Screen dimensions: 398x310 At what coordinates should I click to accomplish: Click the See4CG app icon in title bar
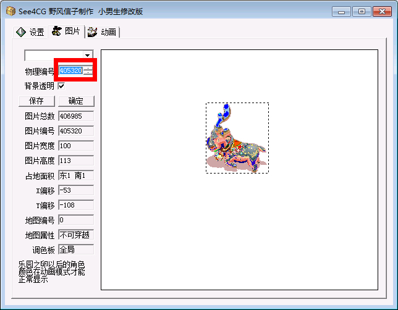11,11
